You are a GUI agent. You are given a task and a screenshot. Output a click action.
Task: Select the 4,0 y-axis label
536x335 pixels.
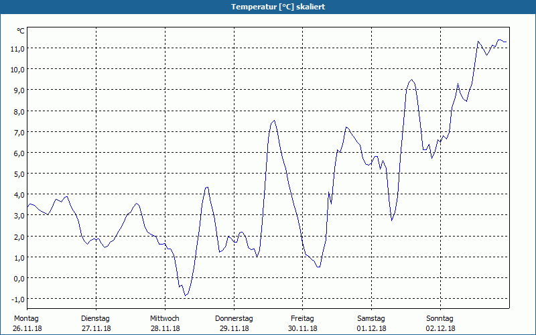pyautogui.click(x=19, y=195)
